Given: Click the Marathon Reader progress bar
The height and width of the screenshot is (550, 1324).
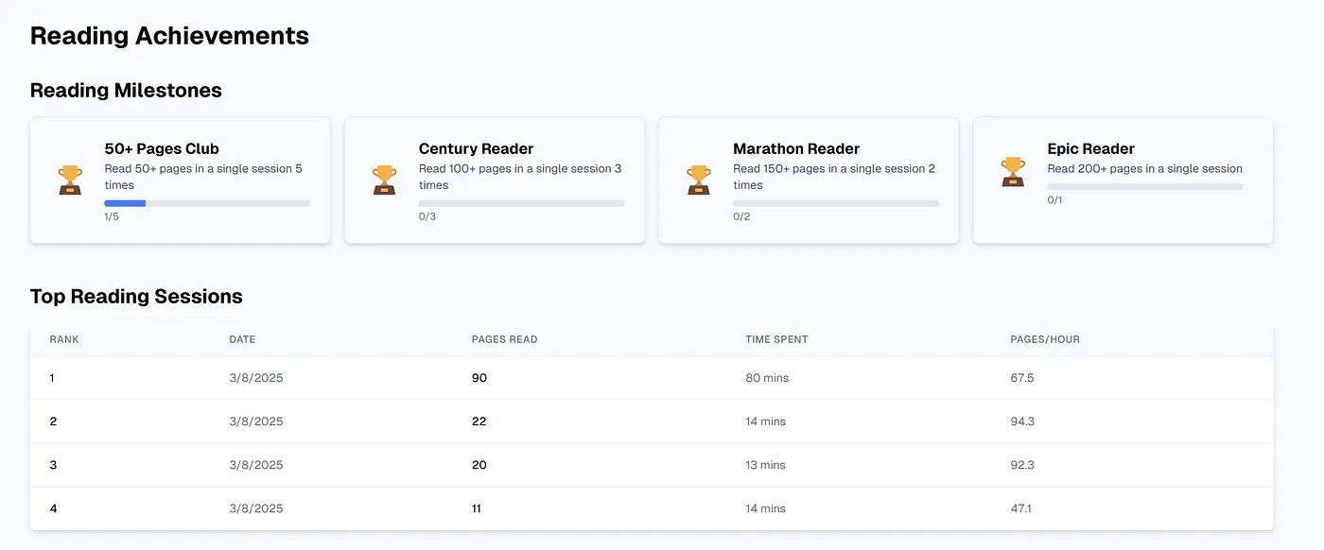Looking at the screenshot, I should pos(836,203).
